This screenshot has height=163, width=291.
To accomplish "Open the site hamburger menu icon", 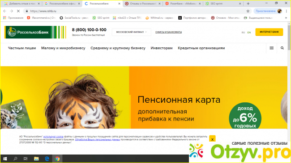I will tap(271, 48).
